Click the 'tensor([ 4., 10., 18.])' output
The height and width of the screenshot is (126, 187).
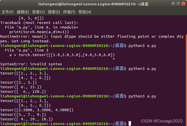(26, 119)
